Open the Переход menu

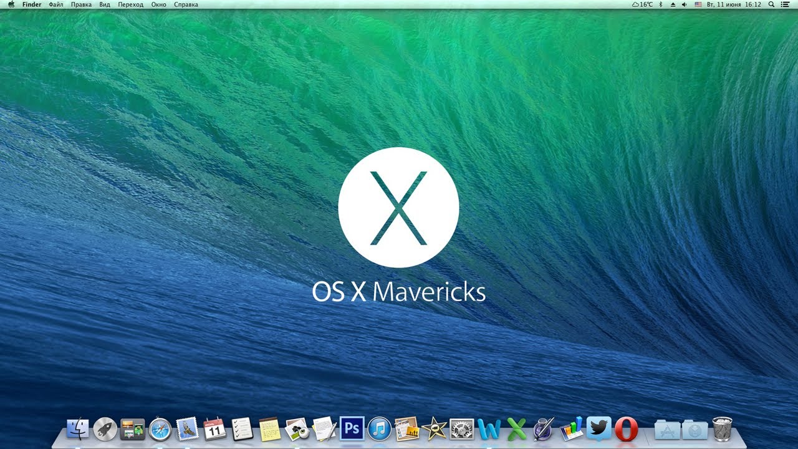click(131, 4)
